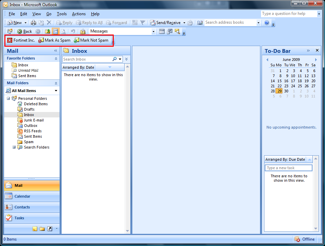Open the Tools menu
The width and height of the screenshot is (325, 246).
click(x=62, y=14)
